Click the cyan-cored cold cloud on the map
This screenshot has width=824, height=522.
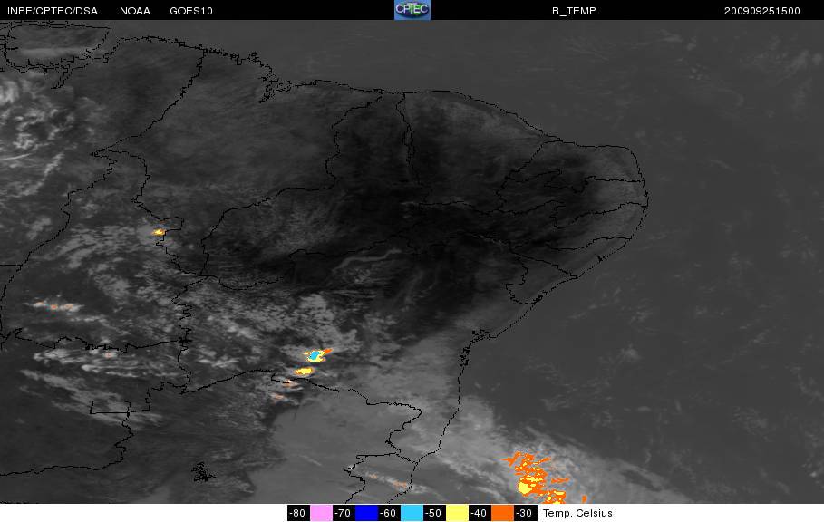pyautogui.click(x=316, y=355)
